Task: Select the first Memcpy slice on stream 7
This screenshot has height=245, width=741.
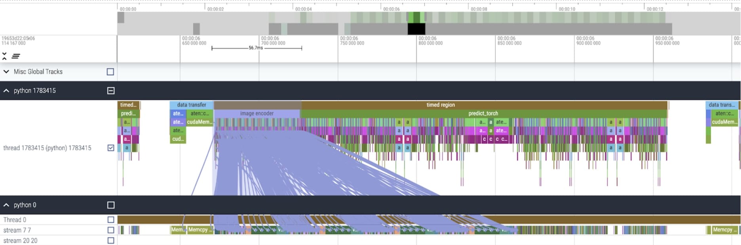Action: (177, 230)
